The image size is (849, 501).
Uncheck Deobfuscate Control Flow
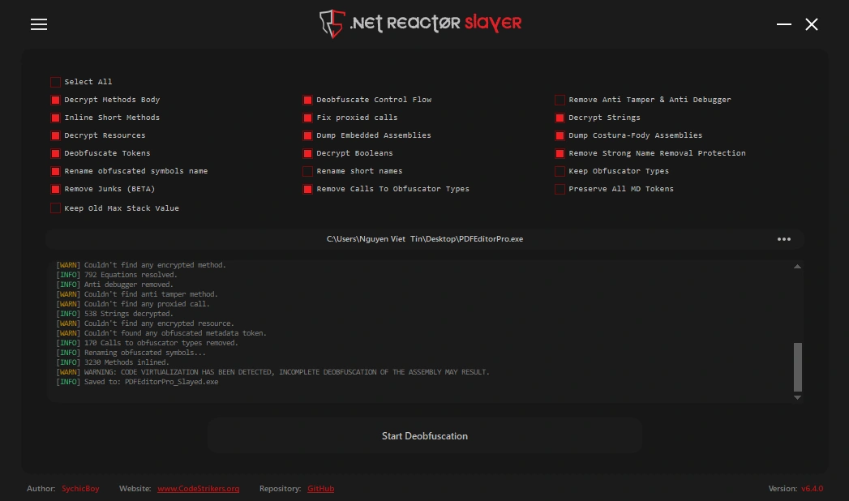click(308, 100)
